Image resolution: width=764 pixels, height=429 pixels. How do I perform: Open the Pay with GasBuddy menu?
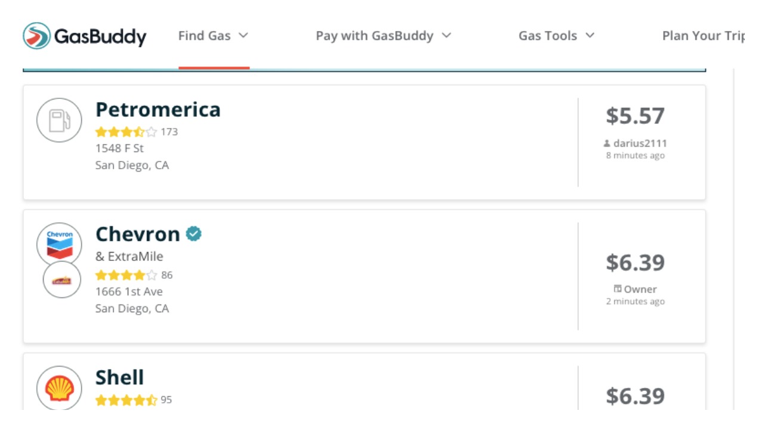point(374,36)
